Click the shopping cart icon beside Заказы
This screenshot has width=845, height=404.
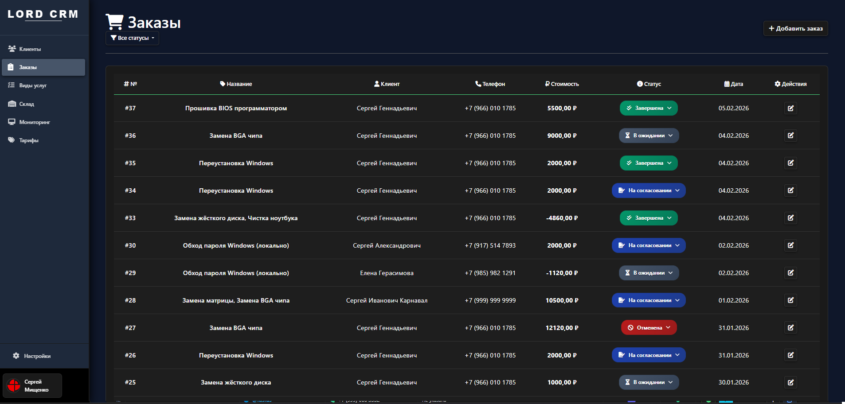(x=114, y=22)
